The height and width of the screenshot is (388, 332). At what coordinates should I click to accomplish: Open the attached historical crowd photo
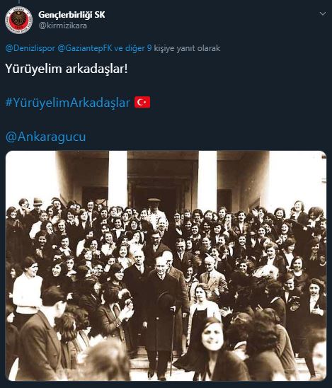166,266
